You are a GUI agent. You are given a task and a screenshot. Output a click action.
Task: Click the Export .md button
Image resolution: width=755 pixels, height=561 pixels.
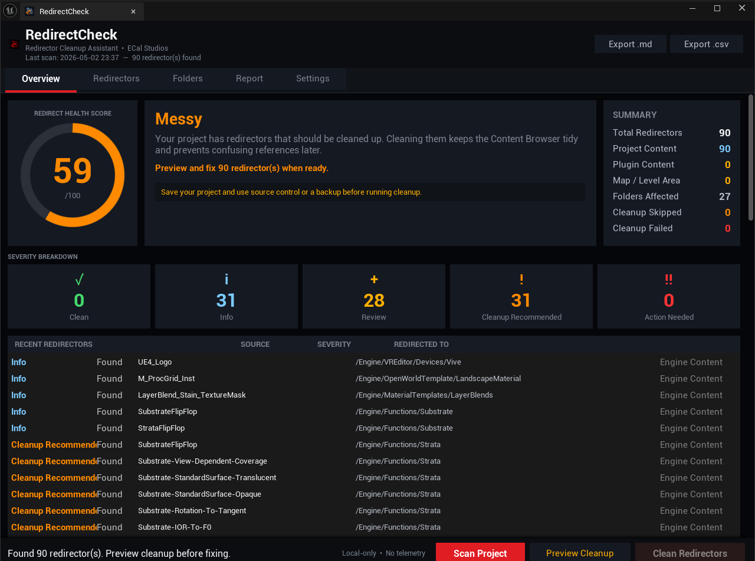[x=631, y=44]
